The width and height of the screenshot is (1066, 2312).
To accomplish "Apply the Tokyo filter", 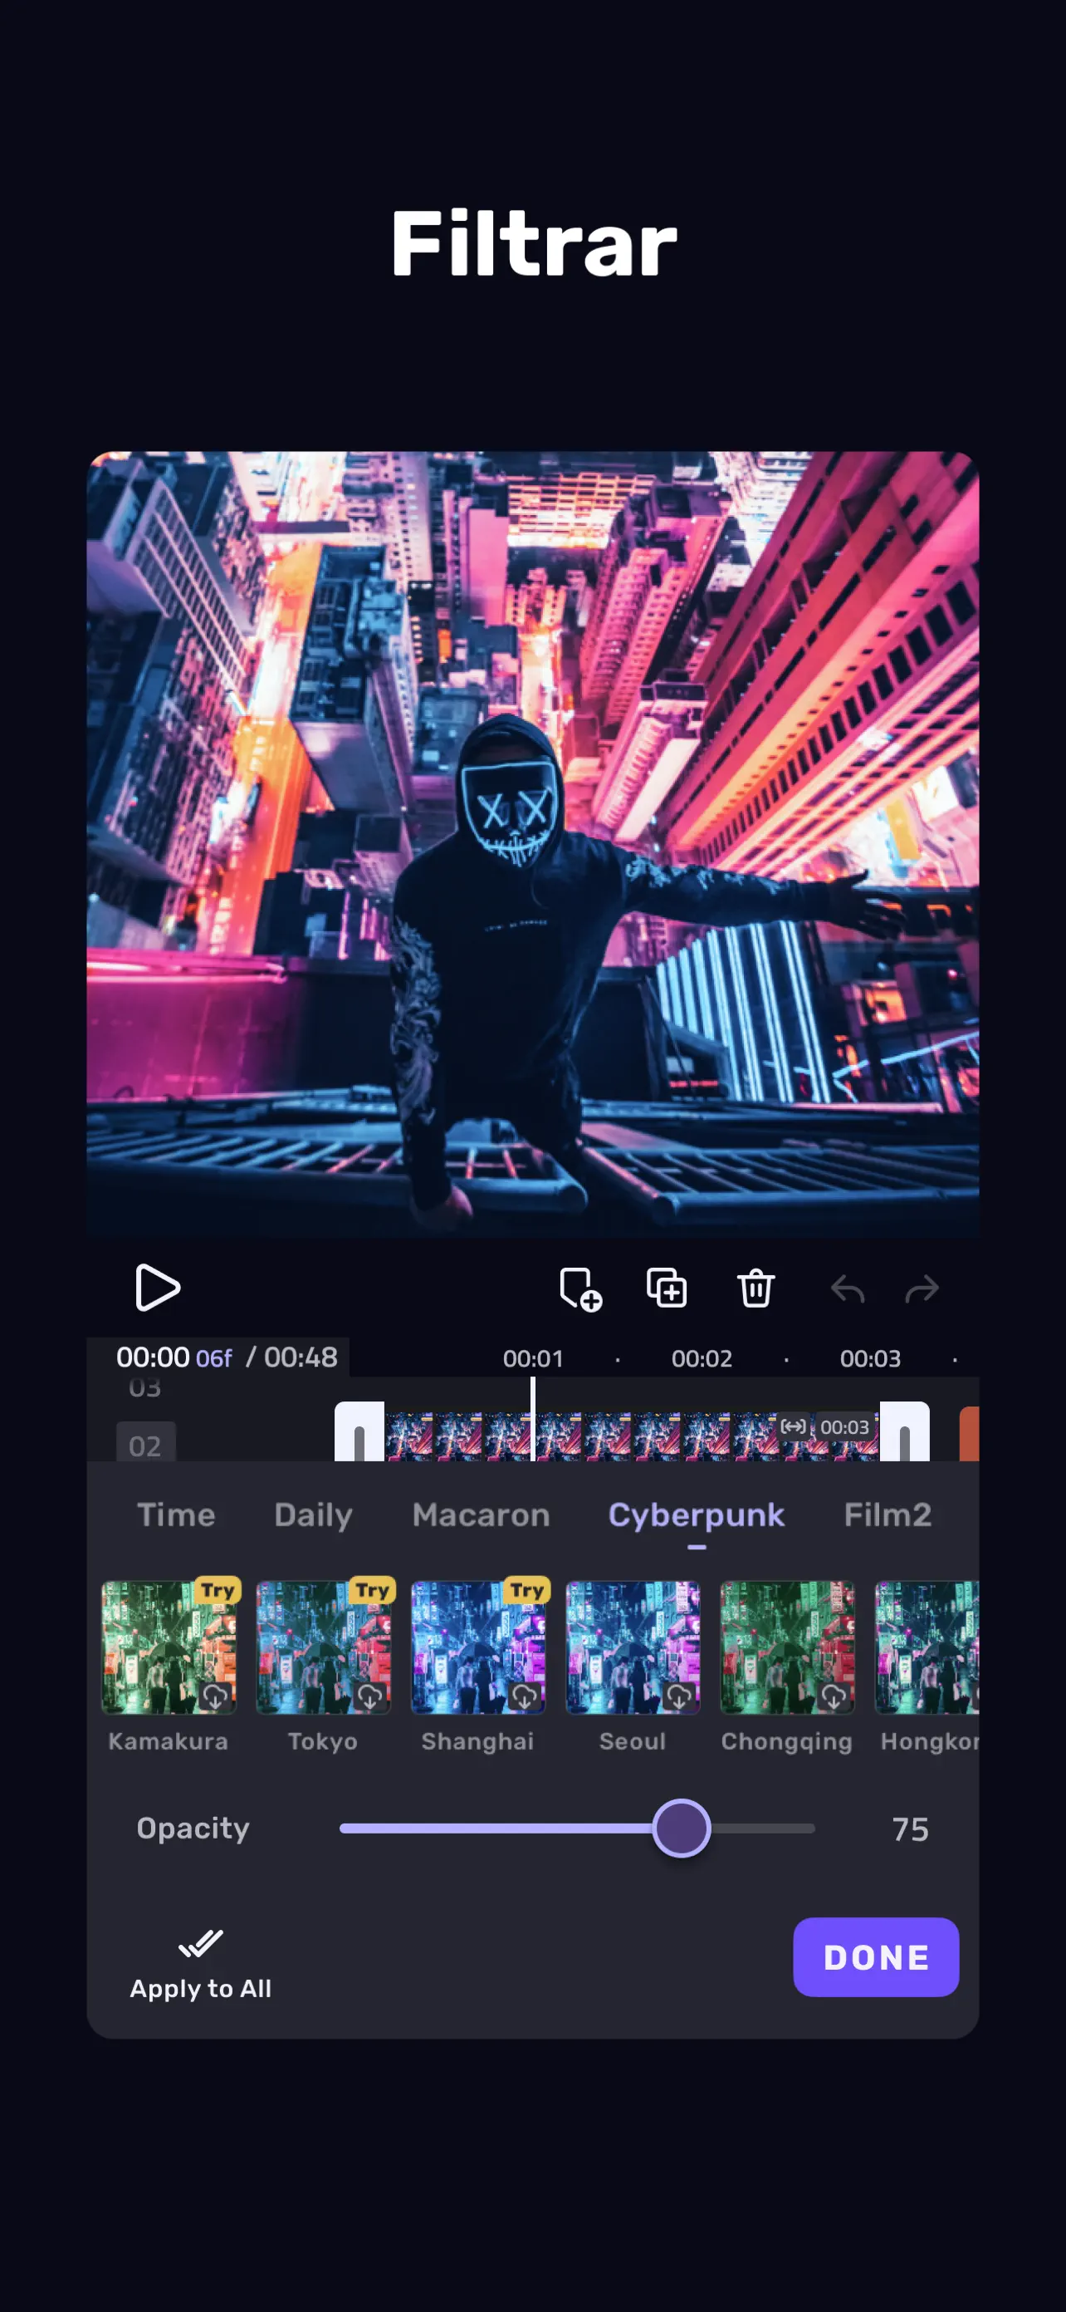I will pos(323,1647).
